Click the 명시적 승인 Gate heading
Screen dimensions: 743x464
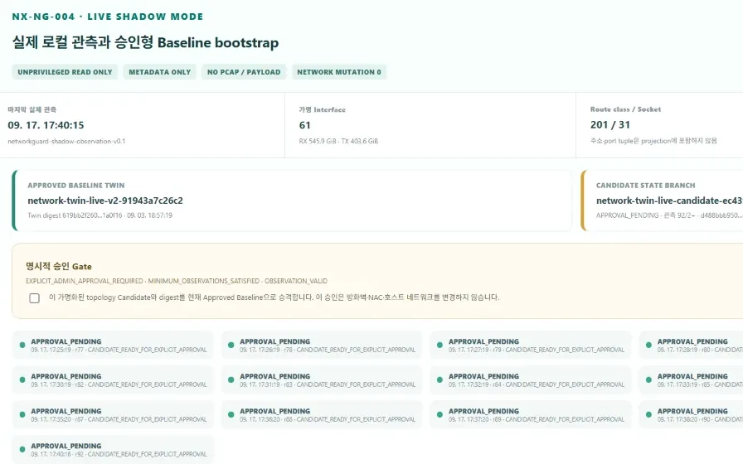click(59, 267)
